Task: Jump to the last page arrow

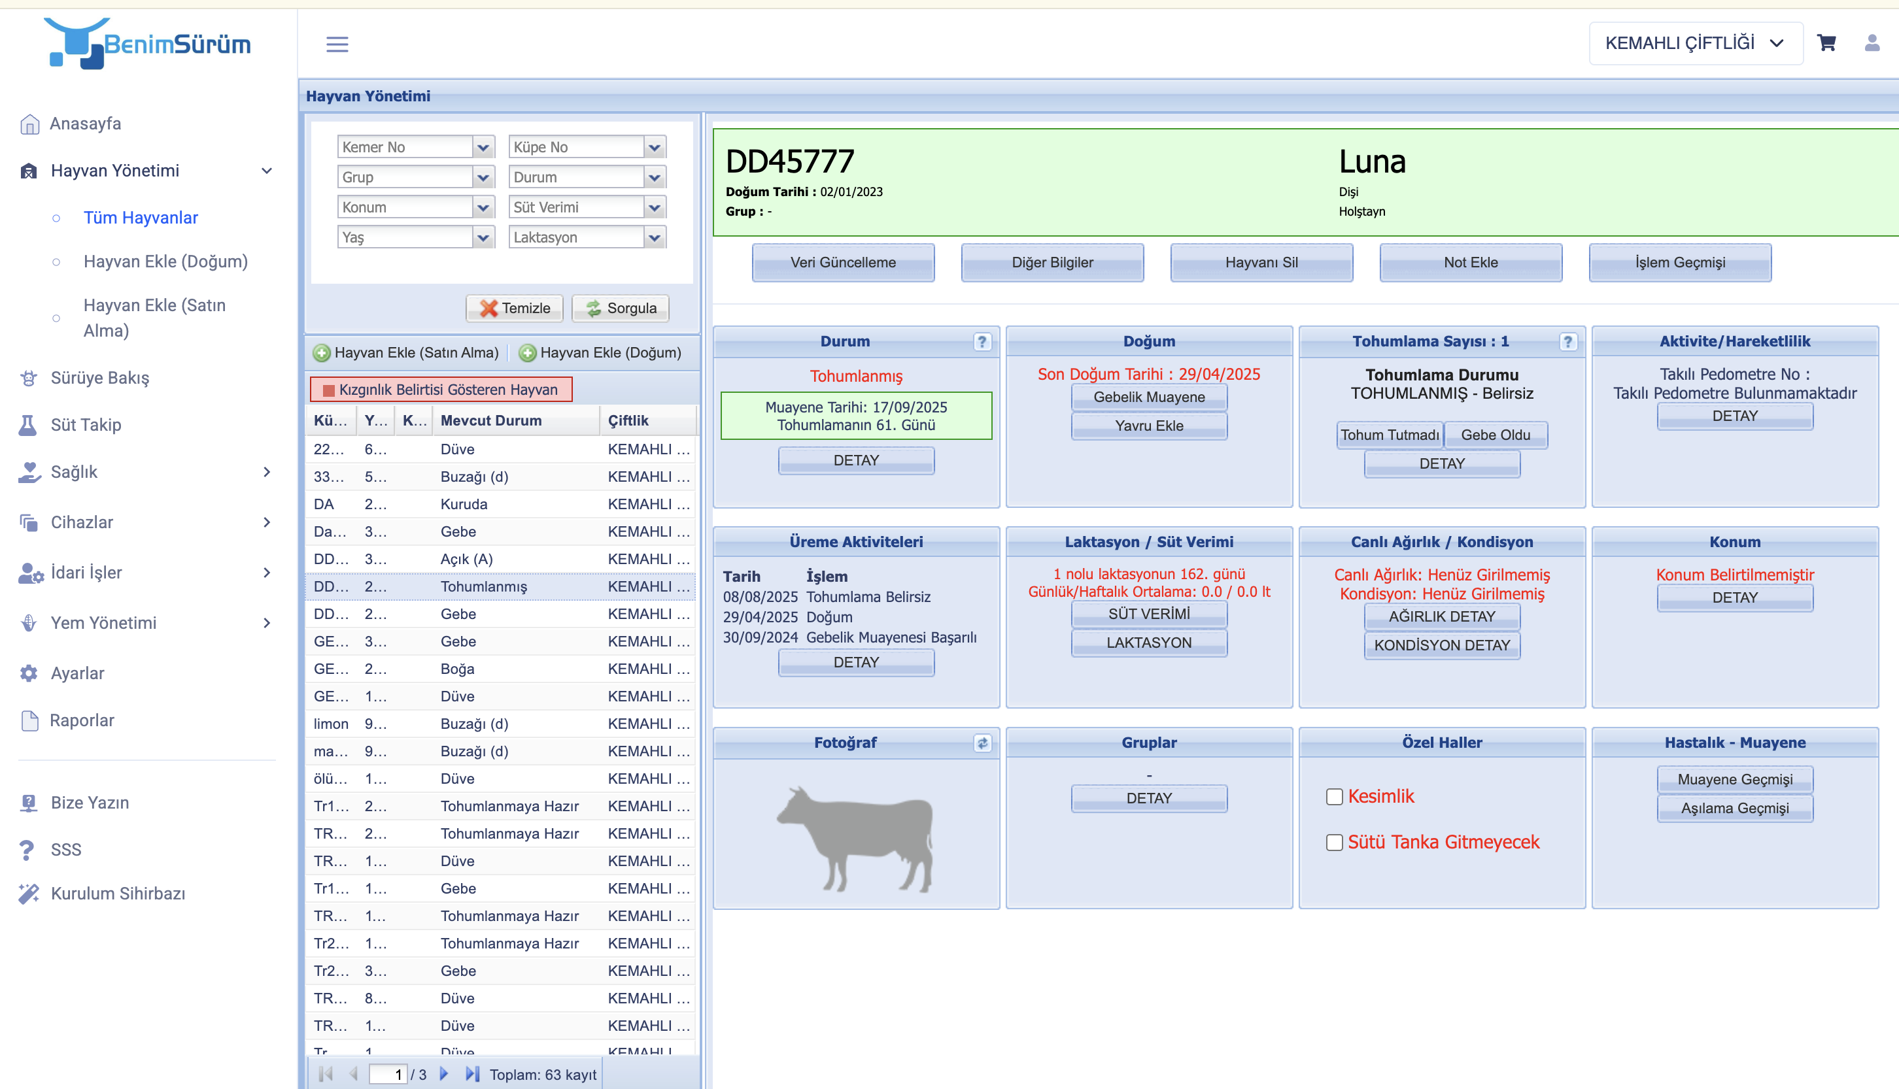Action: coord(472,1074)
